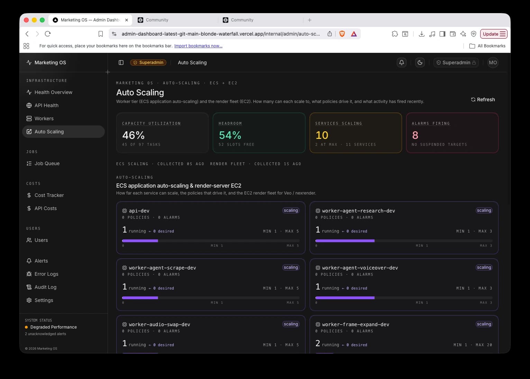Open the Extensions puzzle icon

(x=395, y=34)
